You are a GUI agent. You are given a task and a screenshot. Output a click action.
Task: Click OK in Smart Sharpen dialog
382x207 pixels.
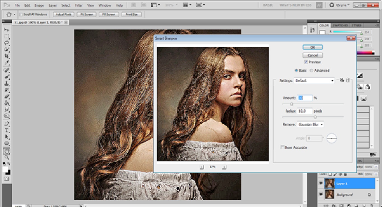[313, 47]
